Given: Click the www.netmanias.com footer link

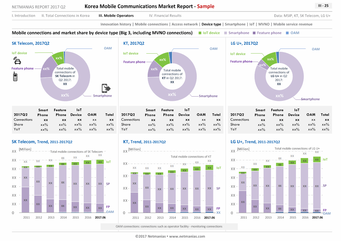Looking at the screenshot, I should pyautogui.click(x=187, y=236).
